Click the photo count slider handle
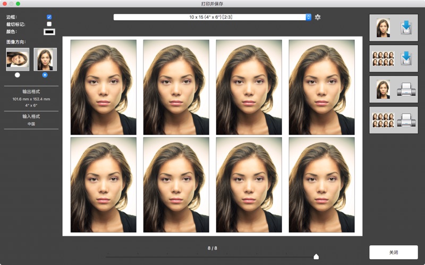Screen dimensions: 425x265 [x=316, y=257]
